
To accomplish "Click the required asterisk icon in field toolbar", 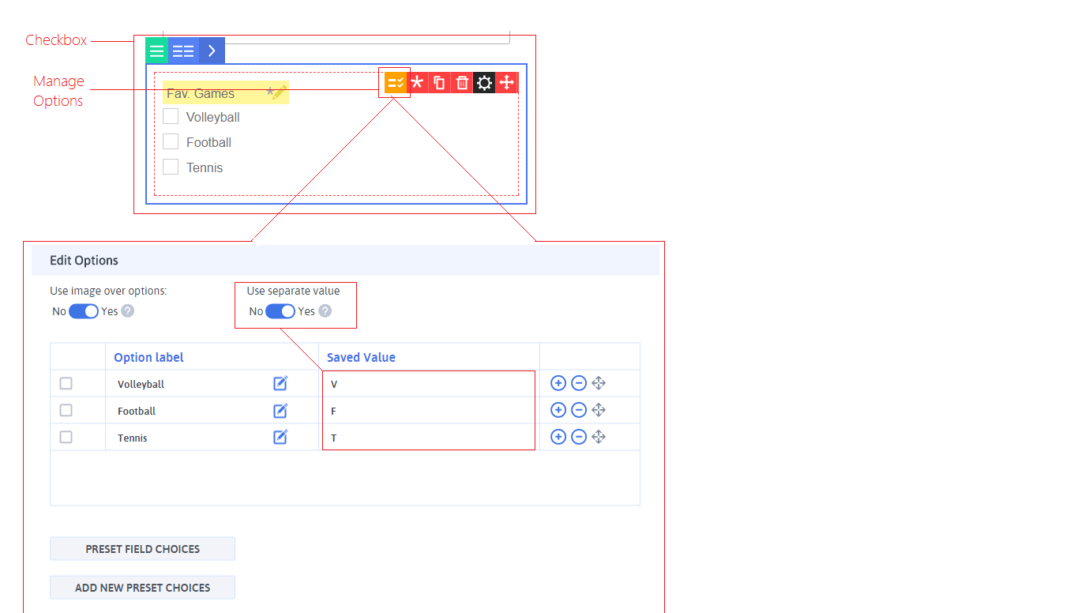I will 417,83.
